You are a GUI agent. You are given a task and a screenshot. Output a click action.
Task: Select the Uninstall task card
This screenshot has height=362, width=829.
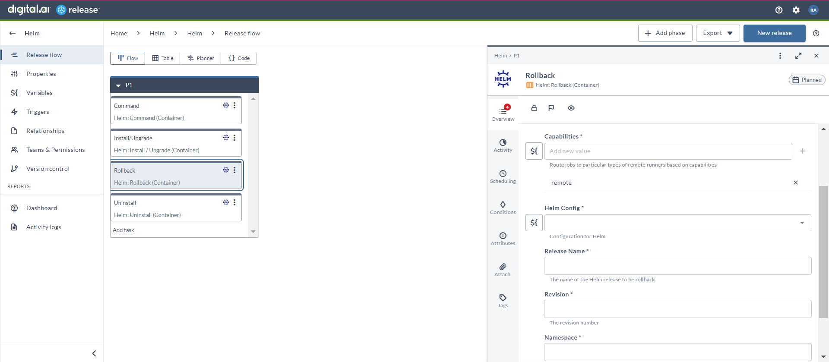tap(176, 208)
